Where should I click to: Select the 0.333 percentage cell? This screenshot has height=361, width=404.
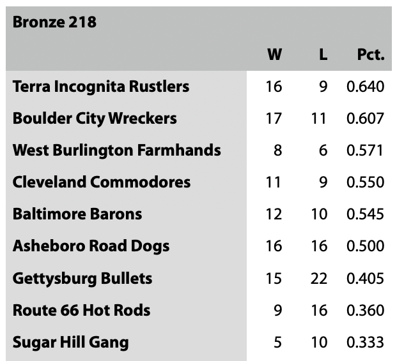click(x=365, y=343)
